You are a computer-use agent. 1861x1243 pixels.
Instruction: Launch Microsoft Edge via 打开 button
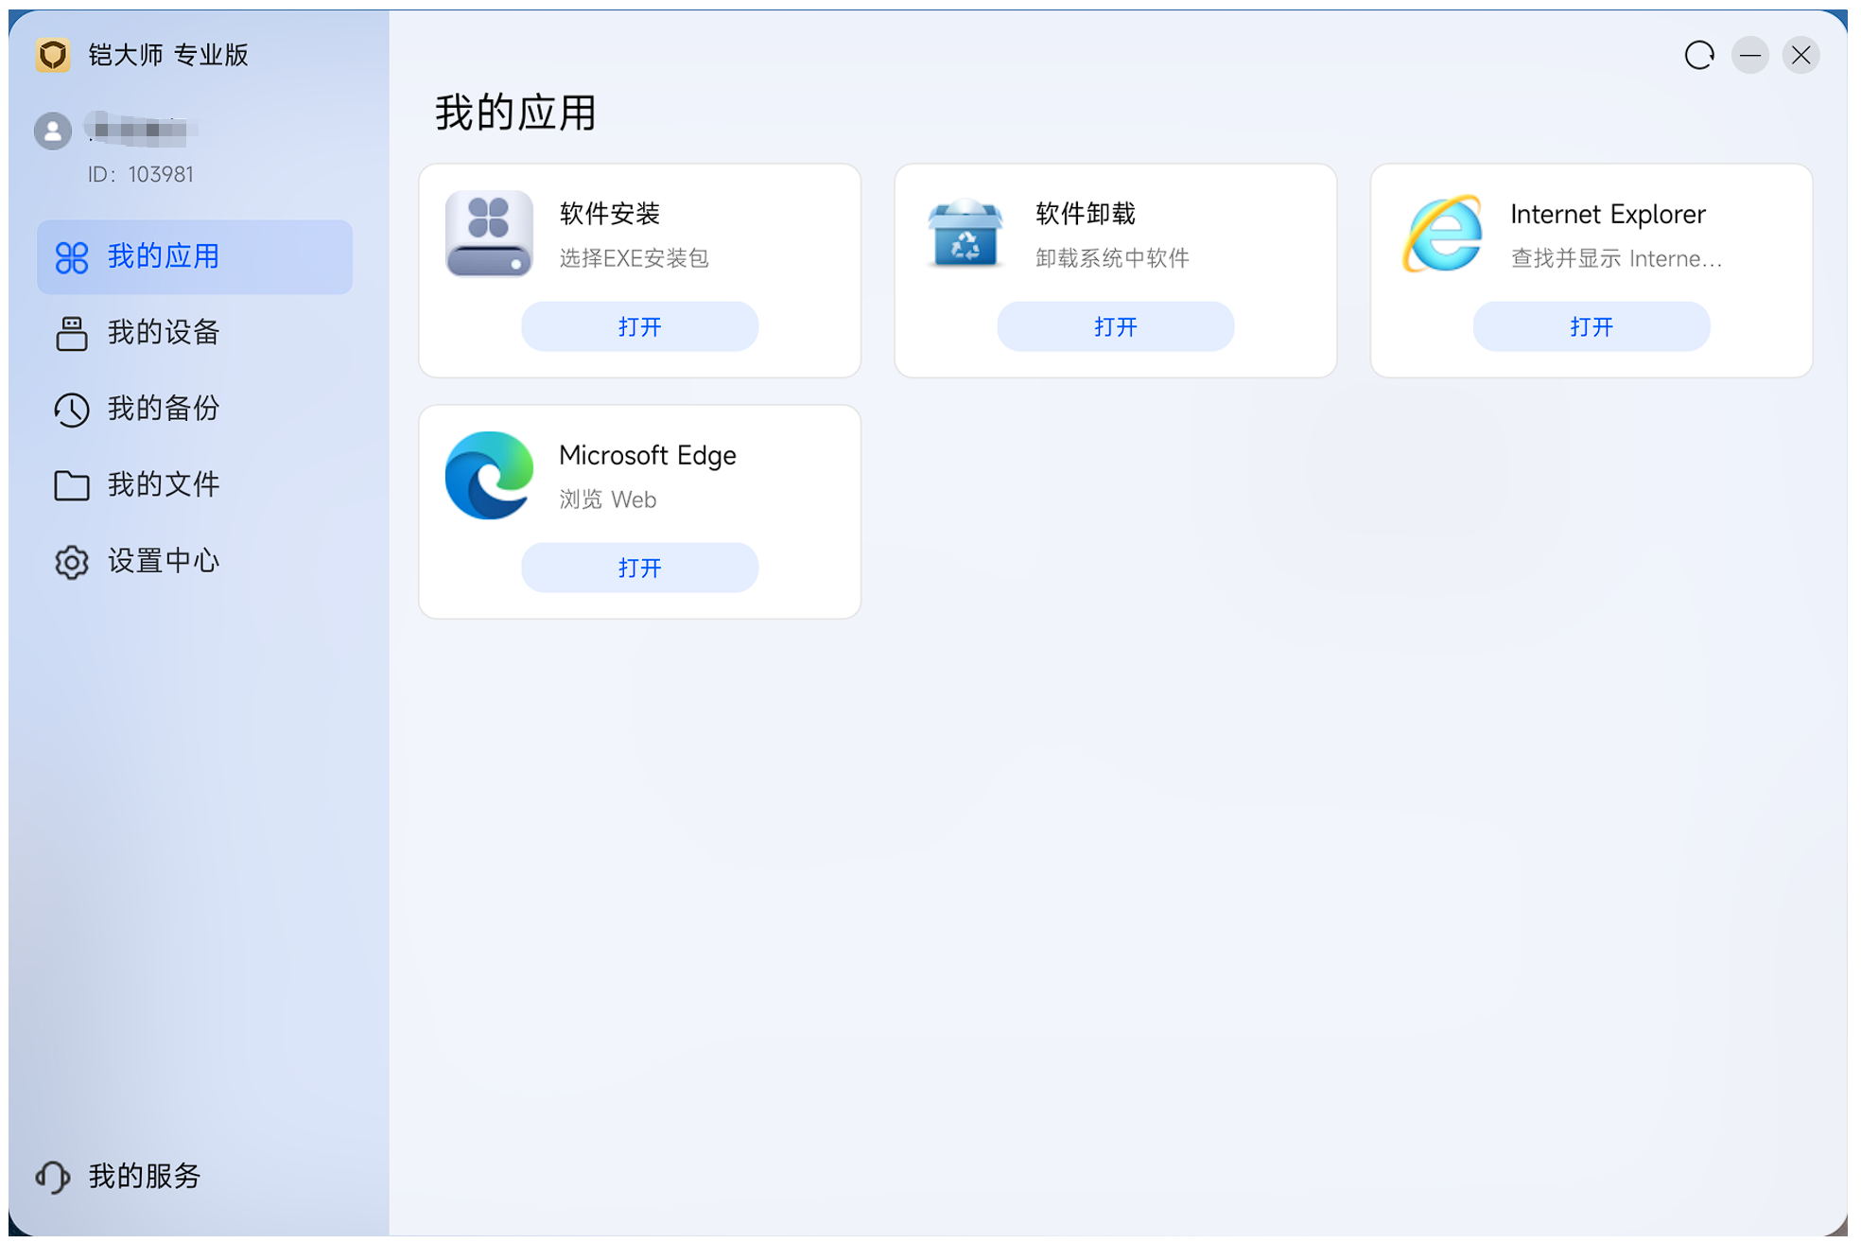coord(640,569)
